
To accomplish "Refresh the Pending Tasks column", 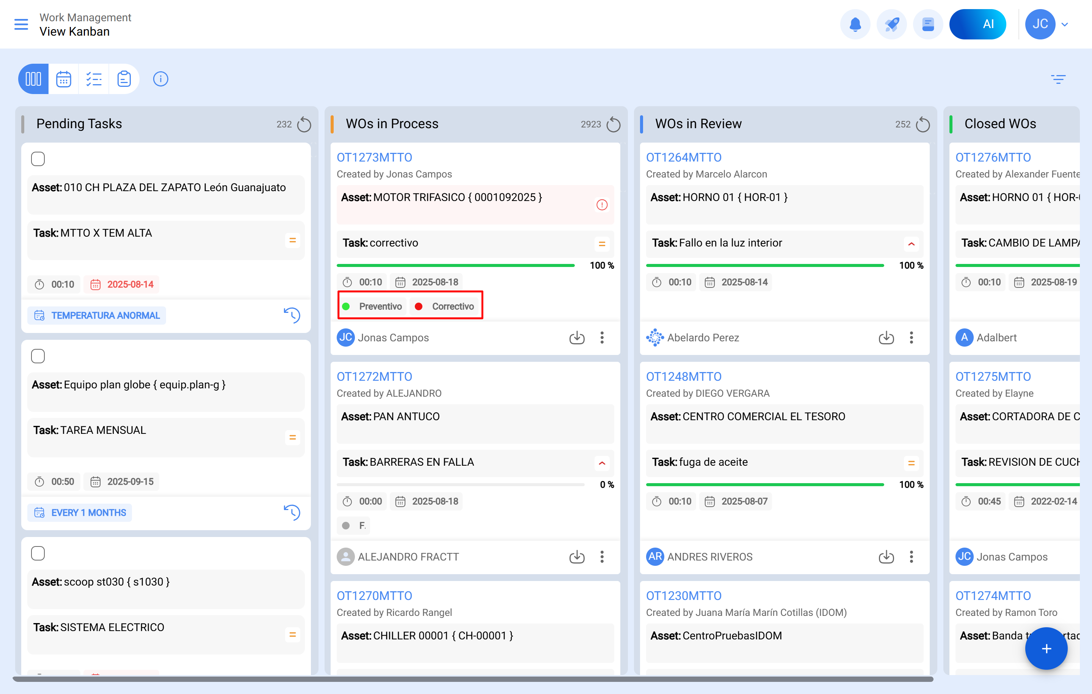I will tap(304, 124).
